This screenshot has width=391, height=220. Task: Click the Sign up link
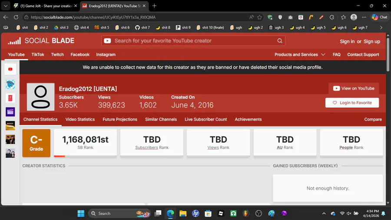point(372,41)
